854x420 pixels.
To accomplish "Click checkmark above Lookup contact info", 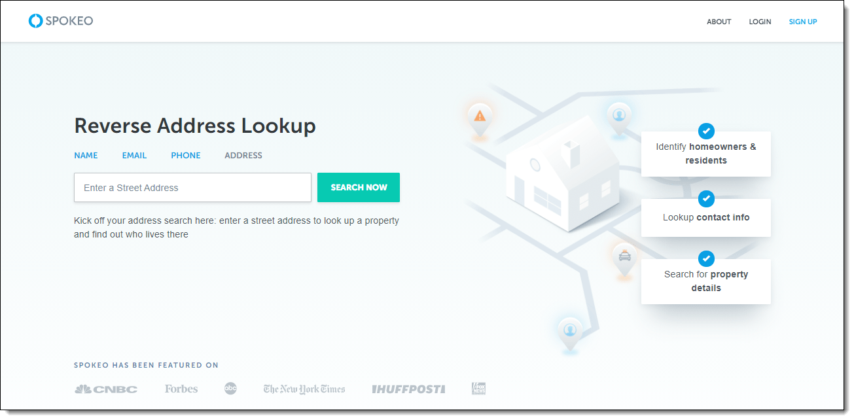I will pos(706,199).
